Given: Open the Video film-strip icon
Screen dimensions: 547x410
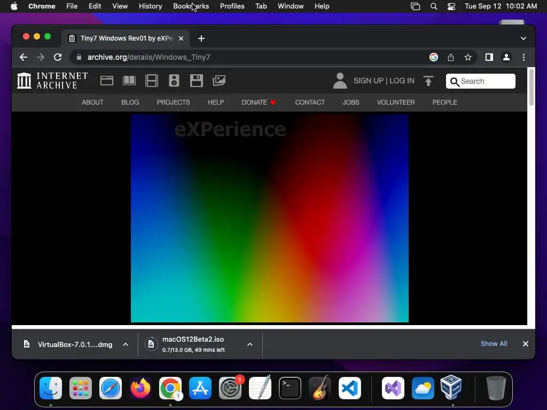Looking at the screenshot, I should click(x=151, y=81).
